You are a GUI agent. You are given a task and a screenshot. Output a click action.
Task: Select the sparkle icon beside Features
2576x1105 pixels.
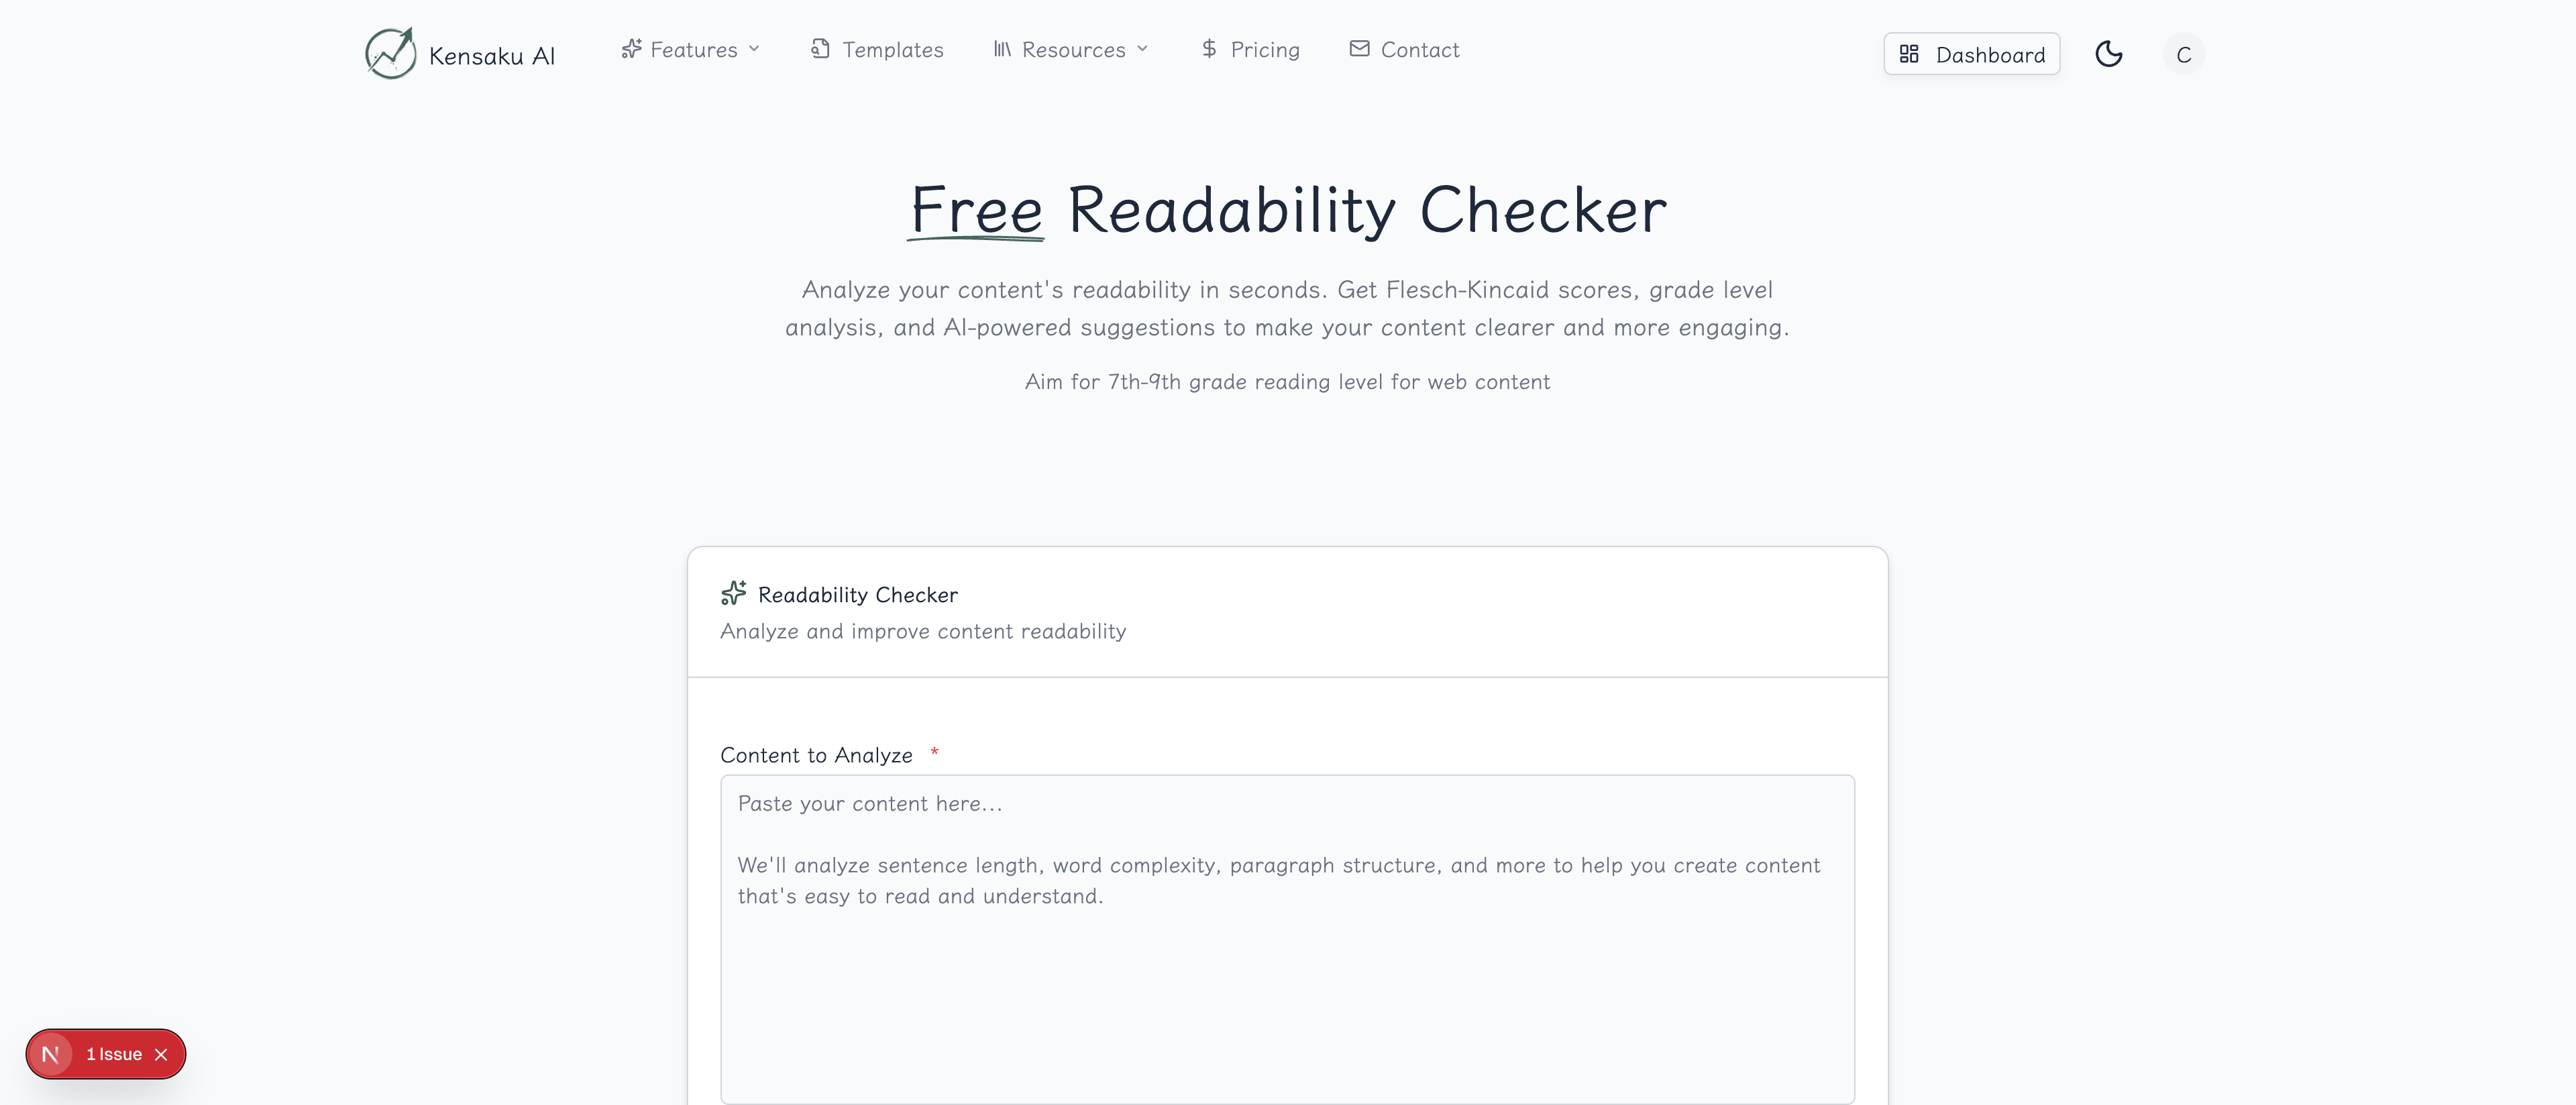[631, 48]
